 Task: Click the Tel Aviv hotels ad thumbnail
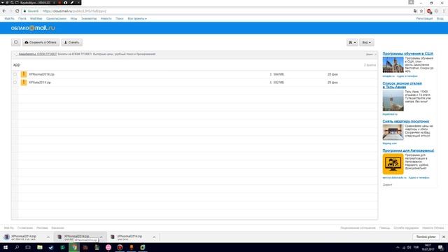pyautogui.click(x=393, y=101)
